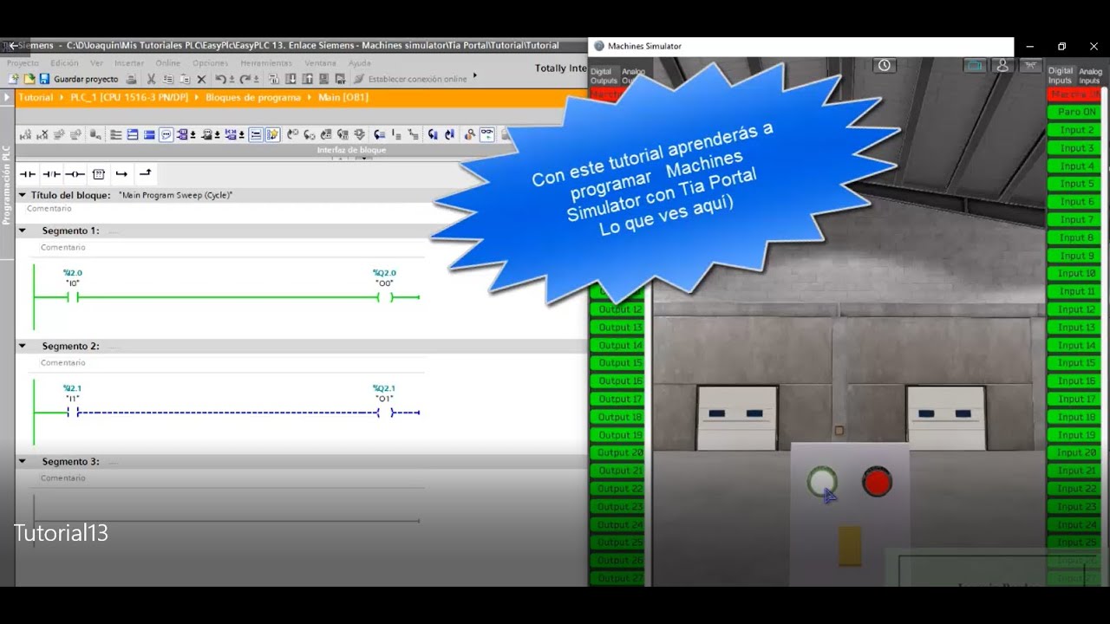The height and width of the screenshot is (624, 1110).
Task: Click Establecer conexión online
Action: point(410,79)
